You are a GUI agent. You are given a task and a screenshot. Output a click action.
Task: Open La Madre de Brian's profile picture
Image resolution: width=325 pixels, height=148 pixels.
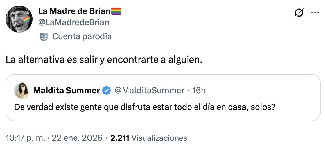click(x=19, y=19)
